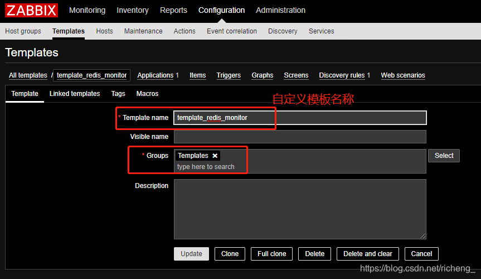Click template_redis_monitor breadcrumb link
This screenshot has width=481, height=279.
click(x=91, y=75)
